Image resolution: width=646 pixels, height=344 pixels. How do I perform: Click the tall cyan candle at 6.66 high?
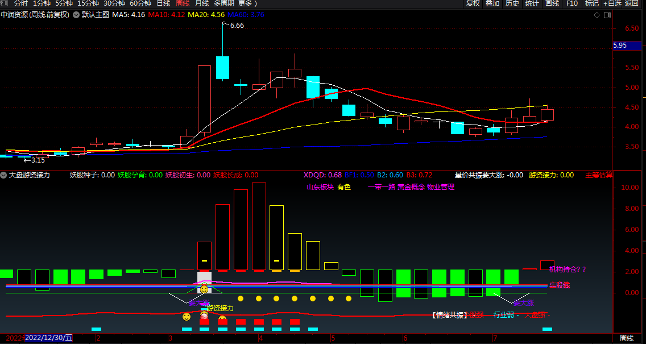click(222, 68)
